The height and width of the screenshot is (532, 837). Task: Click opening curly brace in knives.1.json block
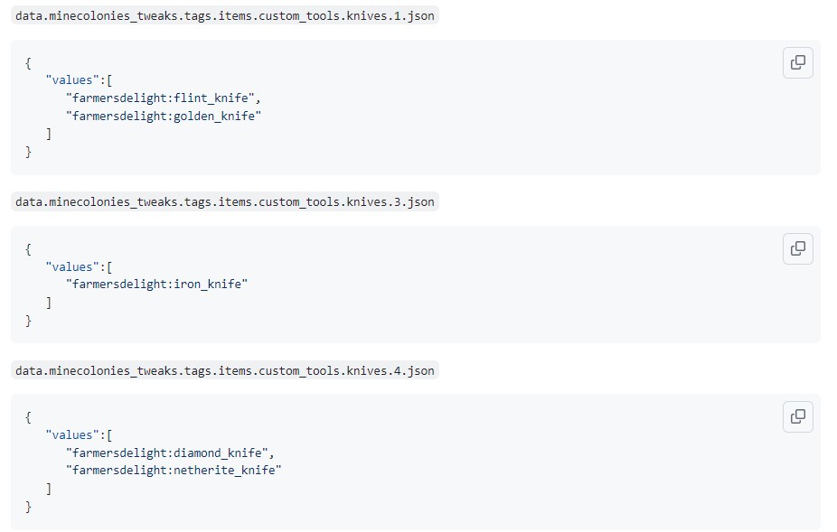point(29,62)
